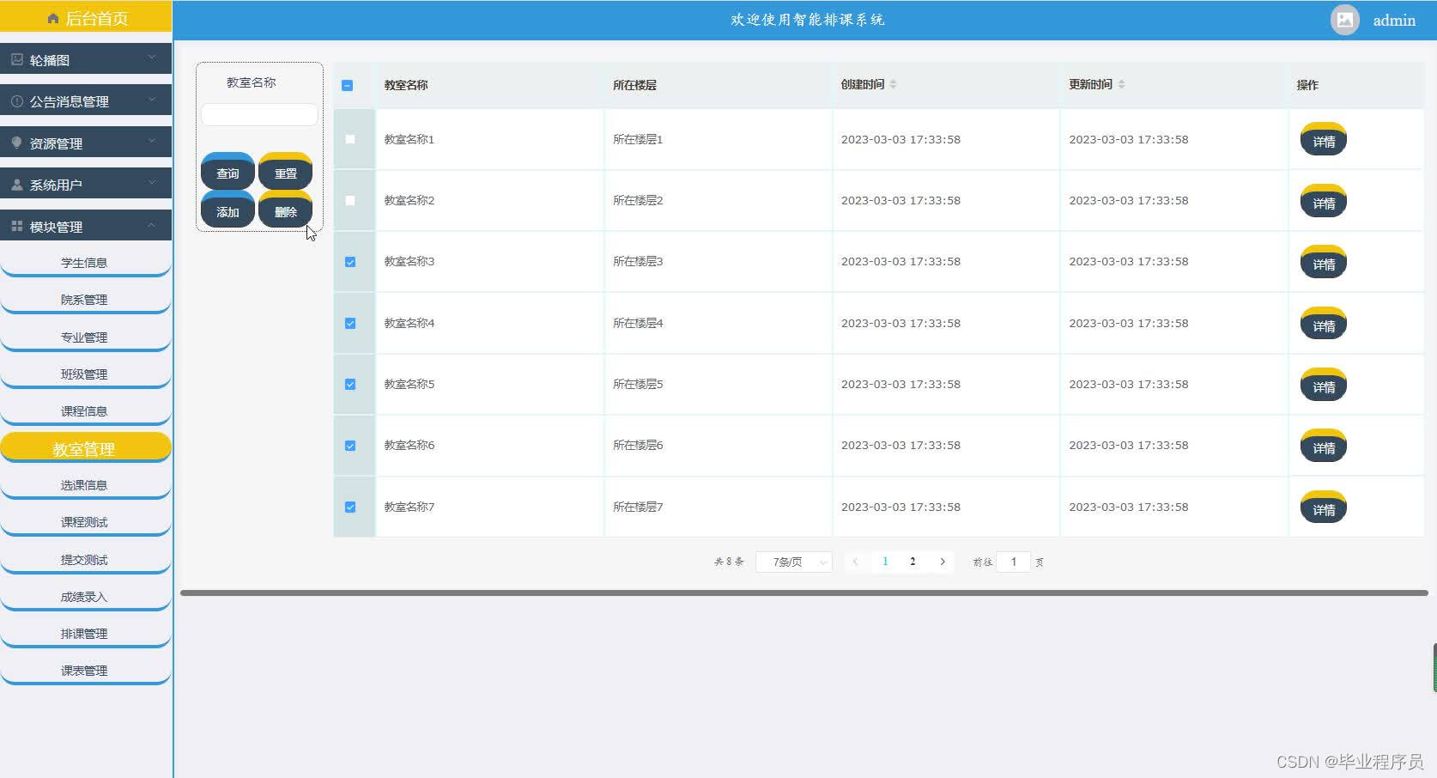1437x778 pixels.
Task: Open the 课程信息 menu item
Action: (85, 410)
